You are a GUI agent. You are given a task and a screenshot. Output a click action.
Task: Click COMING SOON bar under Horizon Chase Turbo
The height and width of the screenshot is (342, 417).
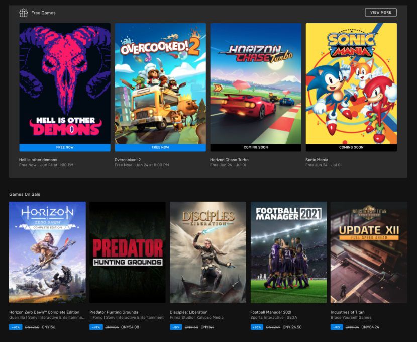[x=256, y=148]
